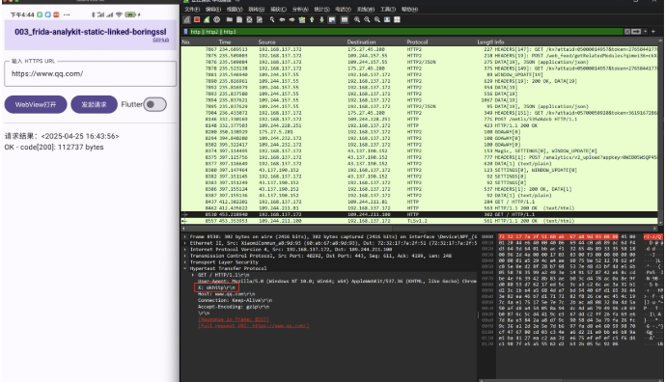
Task: Reset text zoom to normal size
Action: [377, 19]
